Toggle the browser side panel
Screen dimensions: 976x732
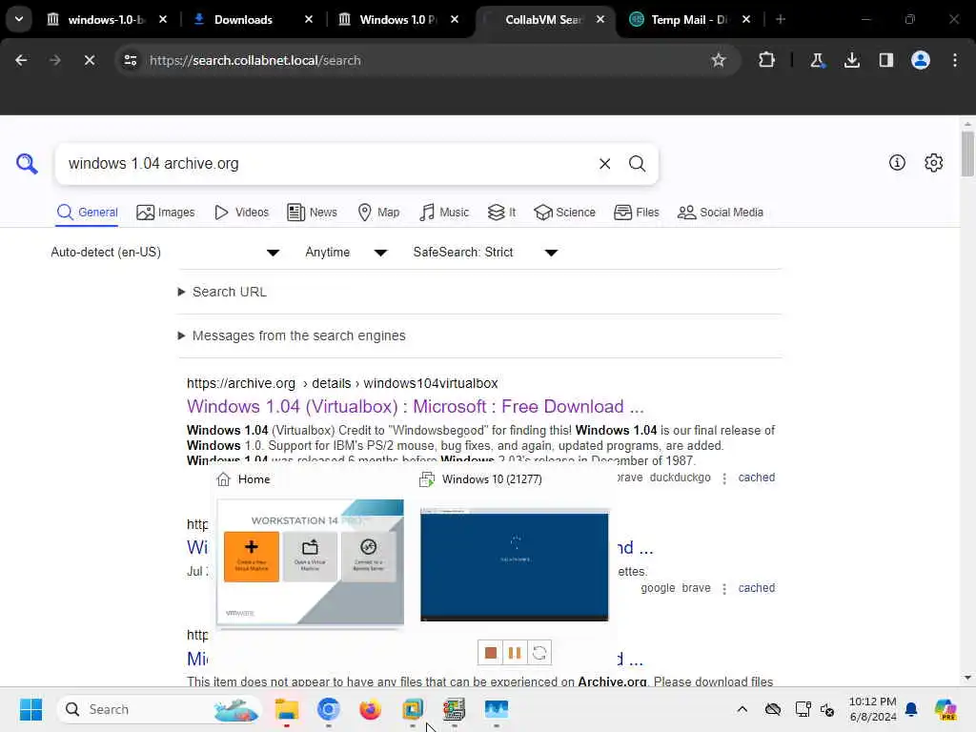[x=885, y=60]
